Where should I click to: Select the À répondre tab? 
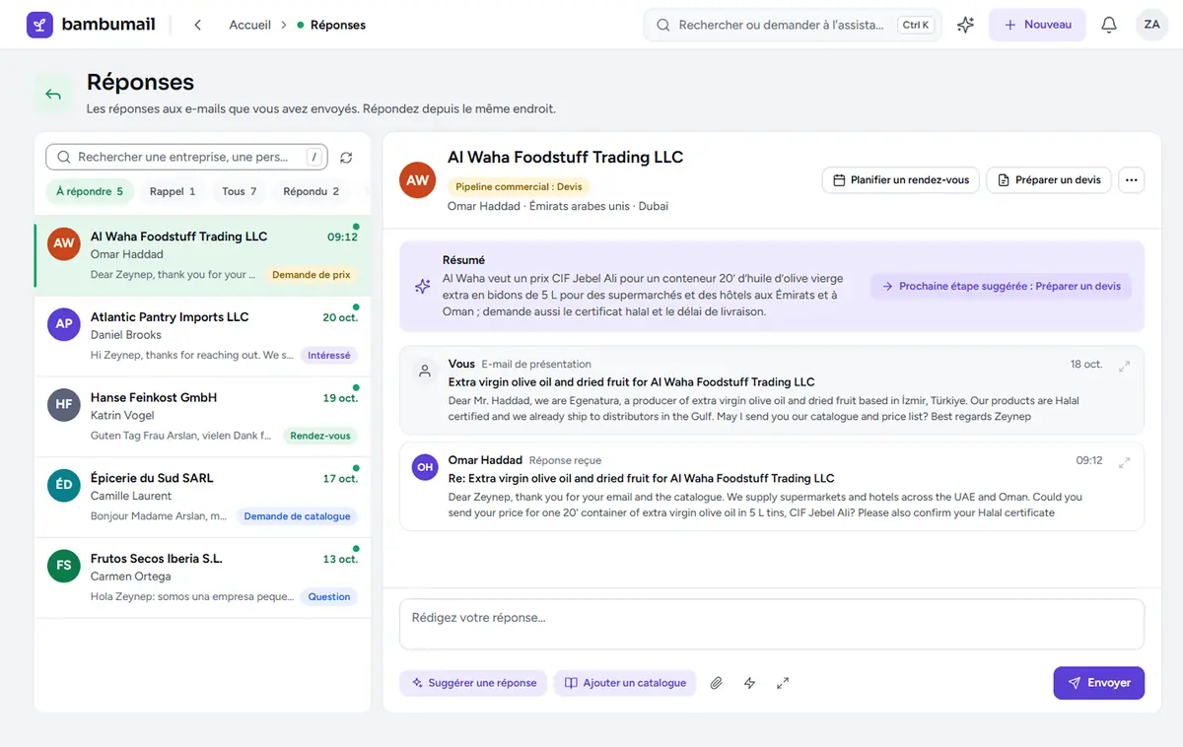[x=90, y=191]
